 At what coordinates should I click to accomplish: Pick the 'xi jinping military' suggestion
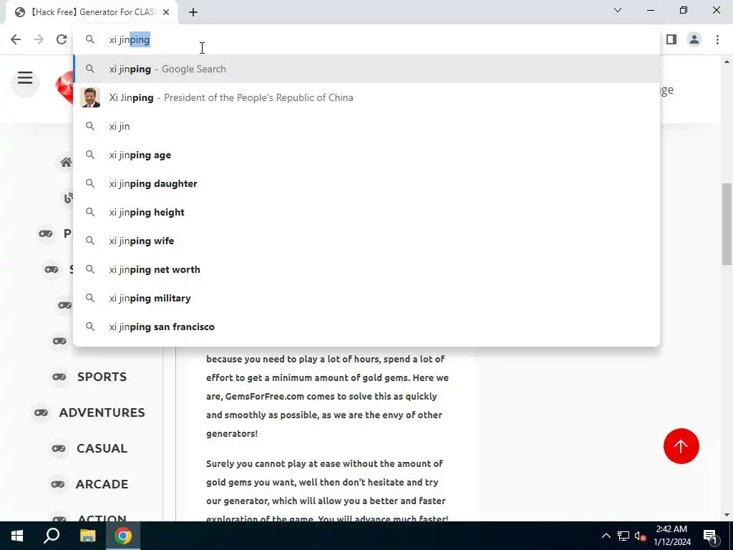click(x=366, y=298)
